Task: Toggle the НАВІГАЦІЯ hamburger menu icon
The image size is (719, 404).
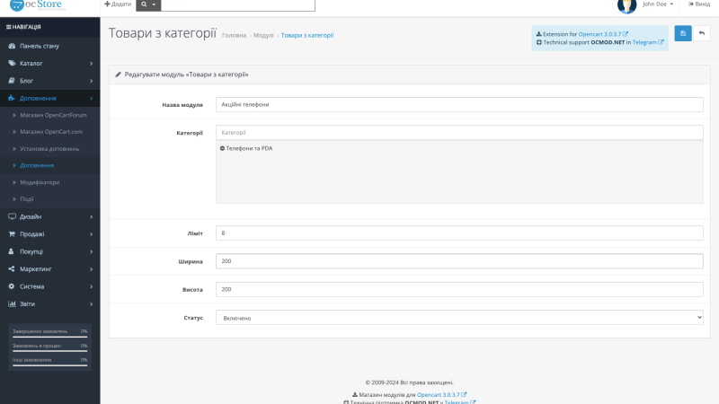Action: [x=8, y=27]
